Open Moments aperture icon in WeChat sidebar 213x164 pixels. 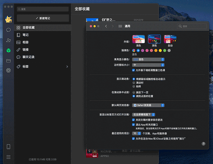8,70
